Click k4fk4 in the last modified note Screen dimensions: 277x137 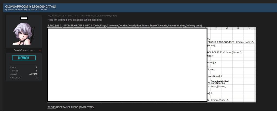114,16
